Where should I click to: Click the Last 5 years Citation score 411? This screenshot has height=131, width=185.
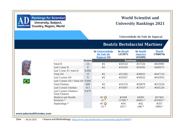pyautogui.click(x=88, y=88)
